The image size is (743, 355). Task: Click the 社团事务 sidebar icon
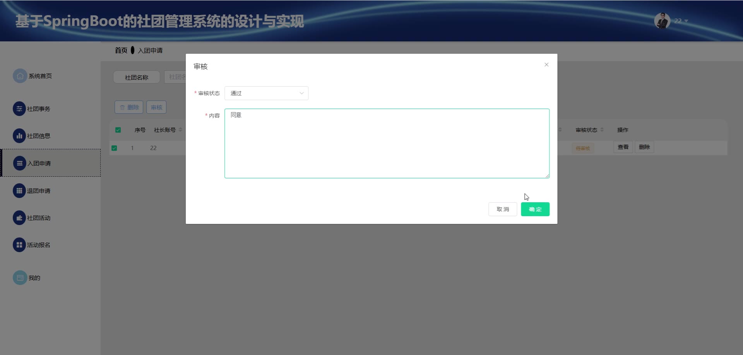pos(19,109)
